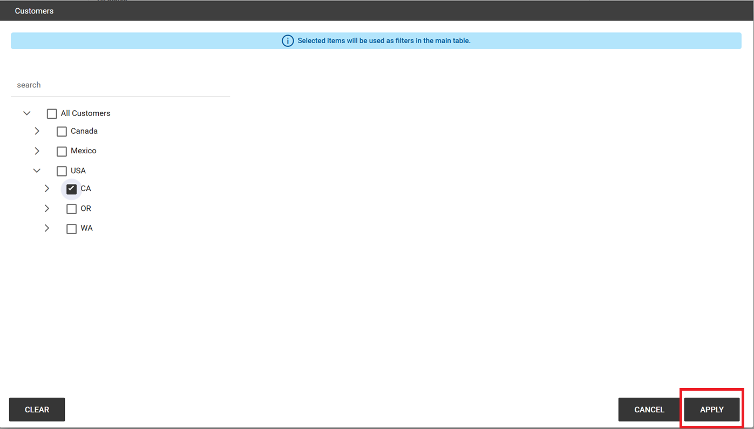Expand the CA node chevron

pos(47,188)
